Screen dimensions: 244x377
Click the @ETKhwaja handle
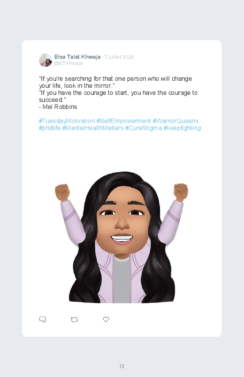68,63
